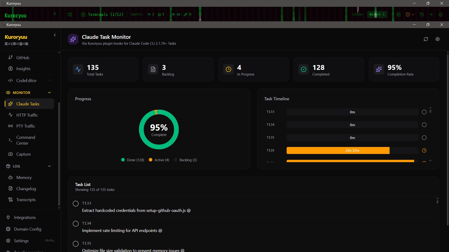The height and width of the screenshot is (252, 449).
Task: Open CodeEditor in the sidebar
Action: pyautogui.click(x=26, y=81)
